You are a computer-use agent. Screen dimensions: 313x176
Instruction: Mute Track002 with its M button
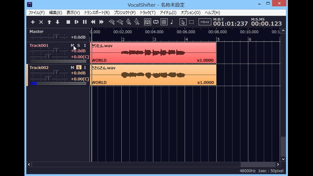click(72, 68)
